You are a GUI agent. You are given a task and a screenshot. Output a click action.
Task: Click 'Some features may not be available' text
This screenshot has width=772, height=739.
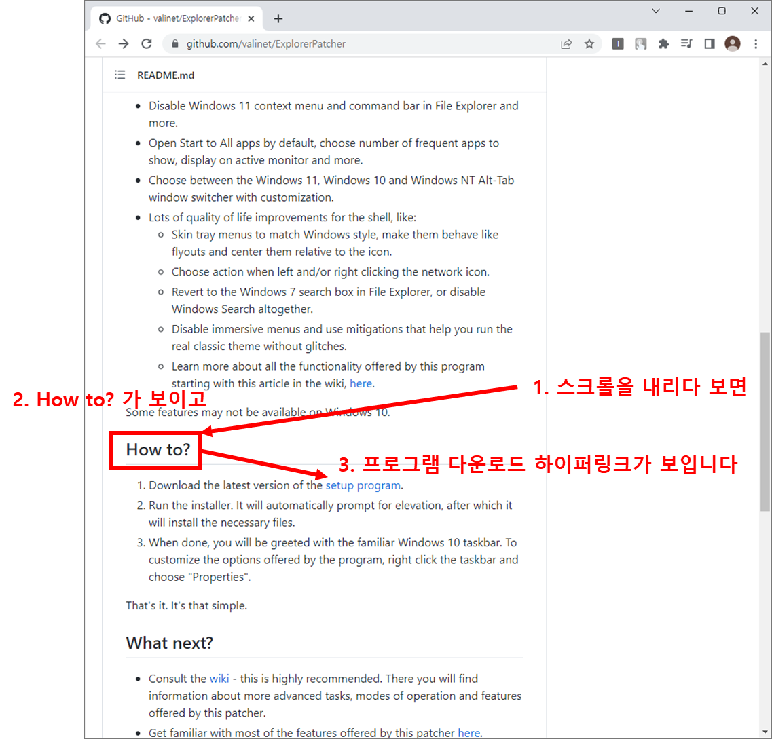click(x=257, y=413)
